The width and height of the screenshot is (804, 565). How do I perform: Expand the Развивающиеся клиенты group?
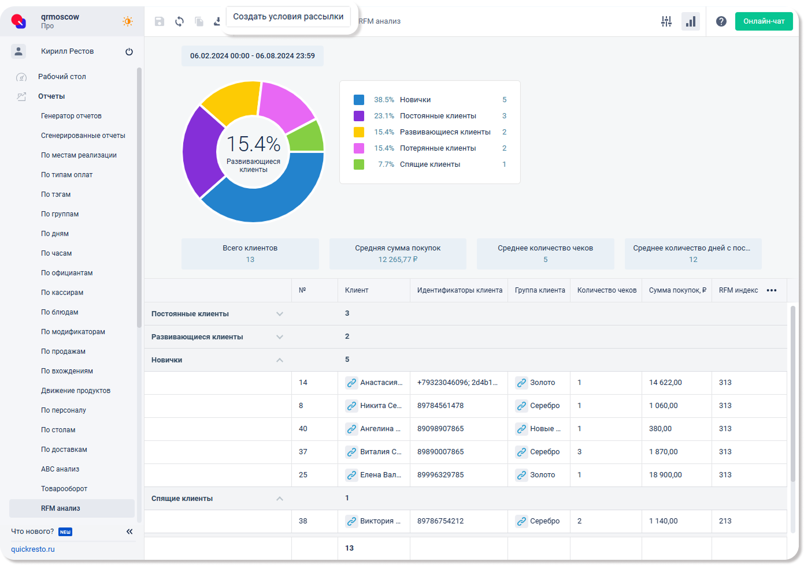pyautogui.click(x=280, y=337)
